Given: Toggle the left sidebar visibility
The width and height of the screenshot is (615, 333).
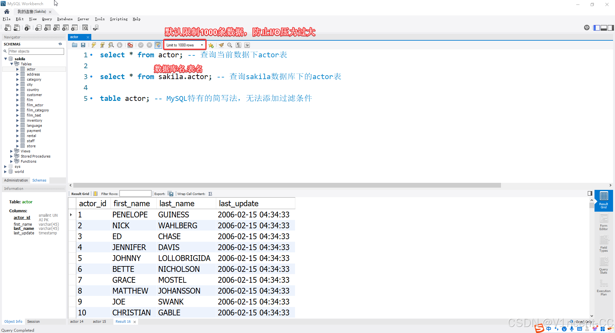Looking at the screenshot, I should 597,28.
